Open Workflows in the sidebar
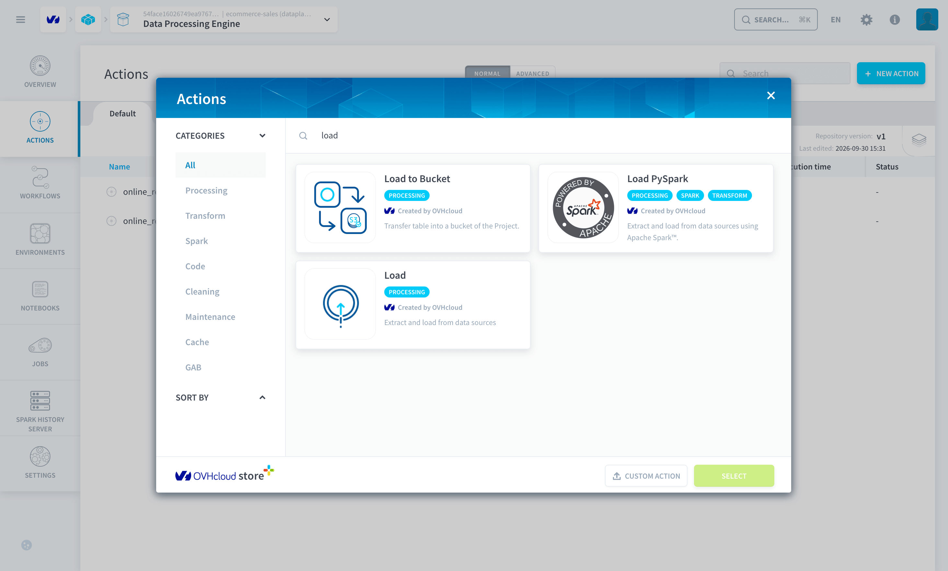 (40, 184)
